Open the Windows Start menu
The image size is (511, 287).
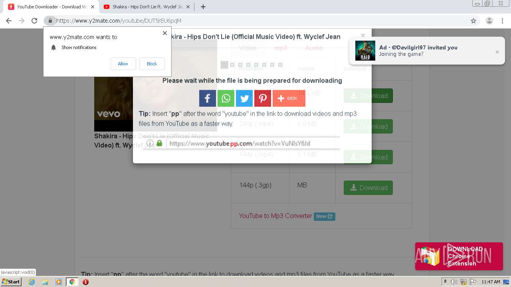(11, 282)
